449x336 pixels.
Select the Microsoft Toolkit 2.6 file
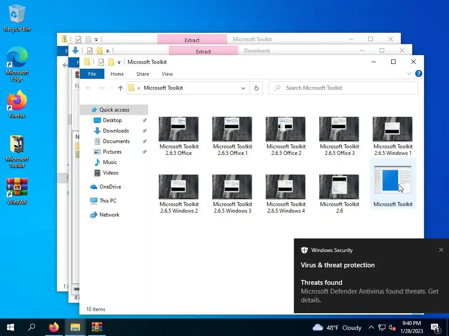[x=339, y=194]
